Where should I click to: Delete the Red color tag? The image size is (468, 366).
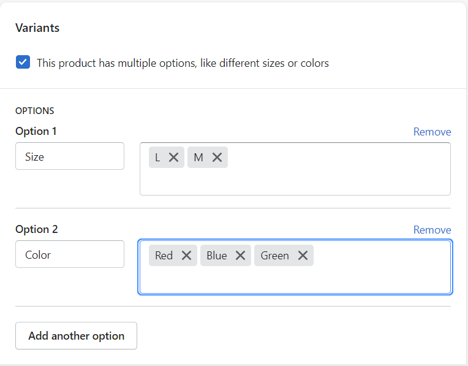[187, 256]
